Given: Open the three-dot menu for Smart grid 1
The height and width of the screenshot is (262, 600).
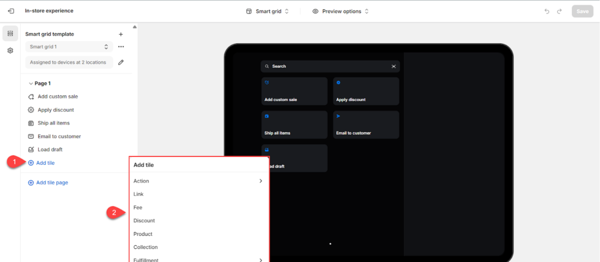Looking at the screenshot, I should point(121,47).
